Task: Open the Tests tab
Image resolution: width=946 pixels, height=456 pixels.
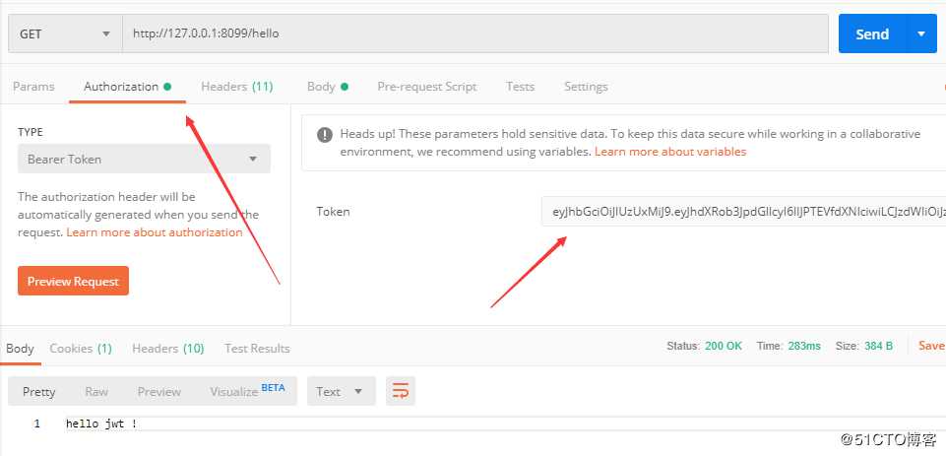Action: click(x=520, y=87)
